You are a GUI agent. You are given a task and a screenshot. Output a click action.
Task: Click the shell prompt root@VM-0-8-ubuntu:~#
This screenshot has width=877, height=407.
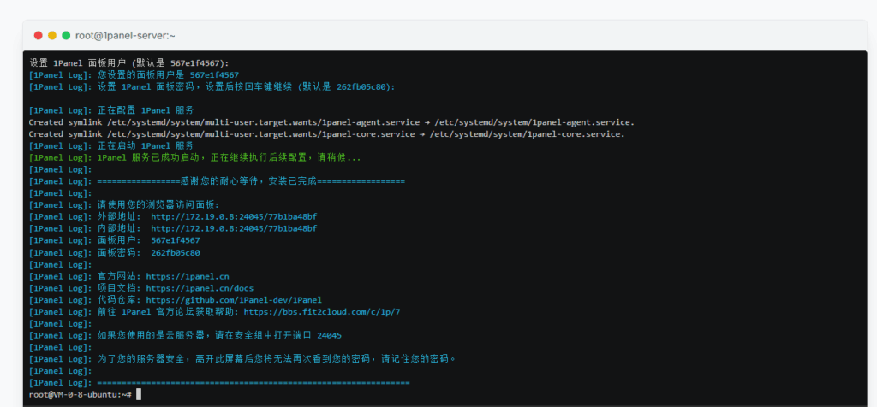(x=81, y=395)
